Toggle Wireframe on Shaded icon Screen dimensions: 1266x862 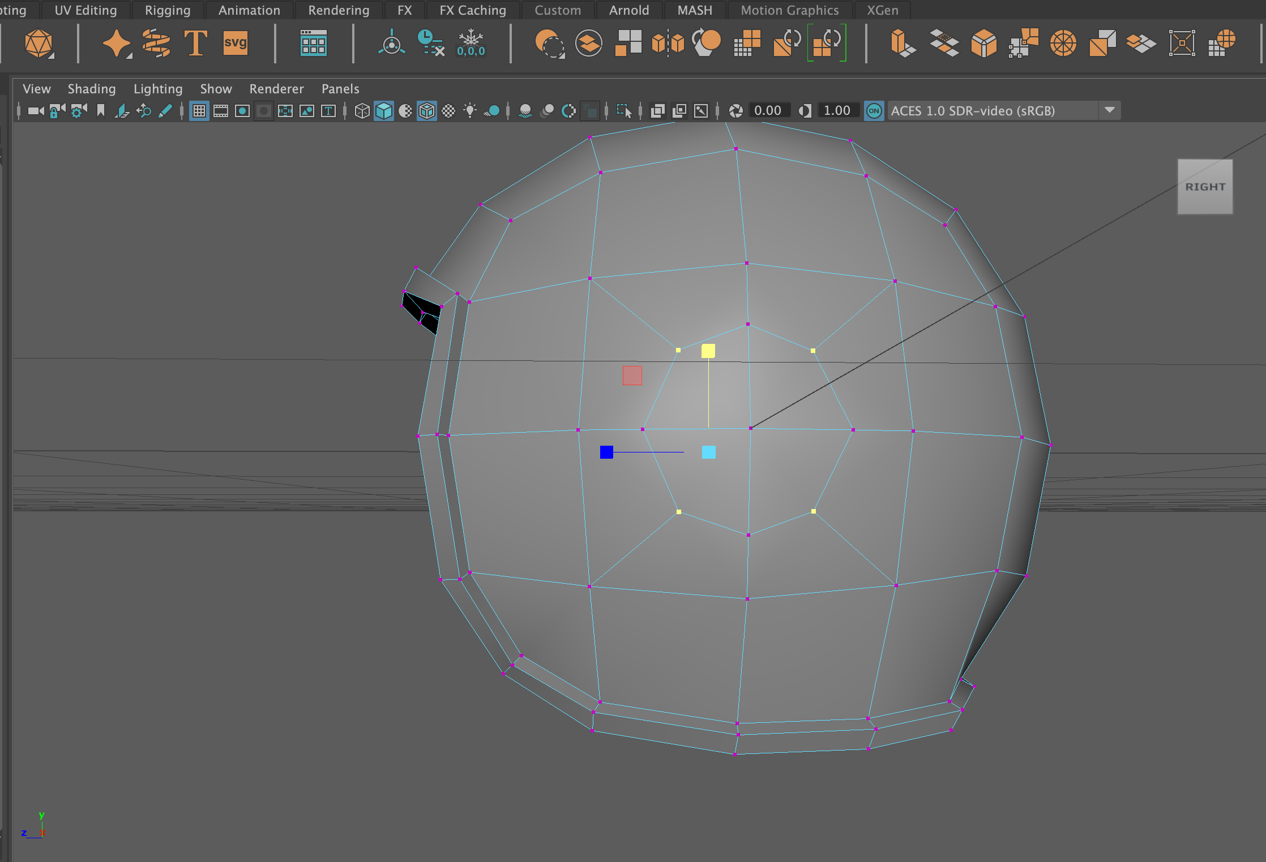point(427,111)
